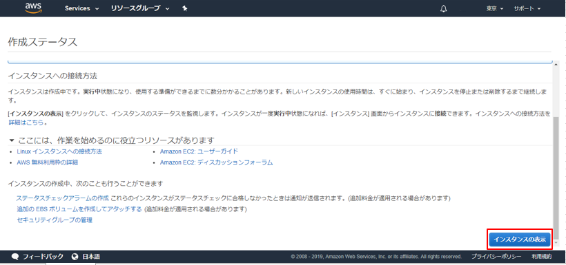Open フィードバック in footer
This screenshot has height=265, width=566.
click(x=43, y=257)
